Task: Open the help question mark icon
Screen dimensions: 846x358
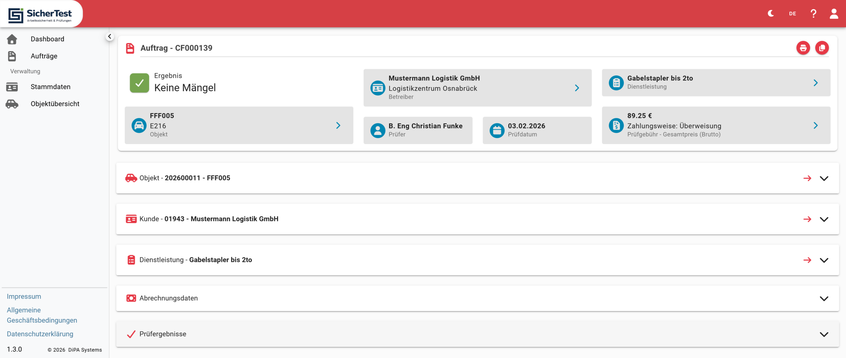Action: coord(813,14)
